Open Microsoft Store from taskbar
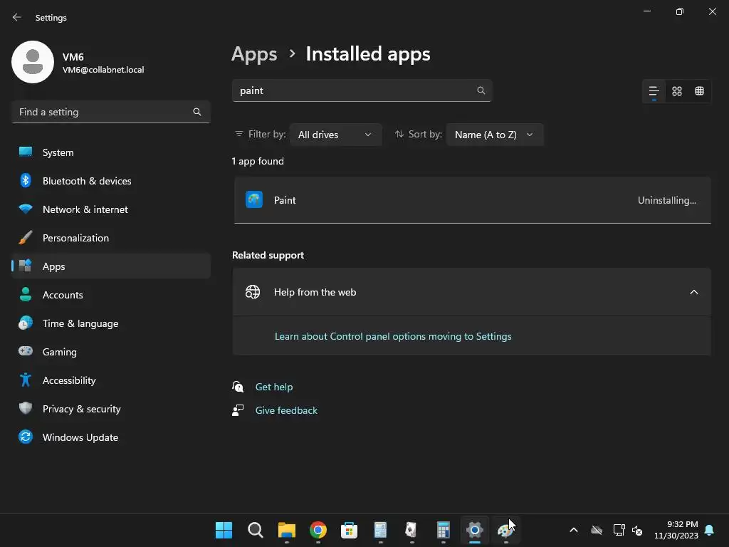The width and height of the screenshot is (729, 547). pyautogui.click(x=349, y=530)
